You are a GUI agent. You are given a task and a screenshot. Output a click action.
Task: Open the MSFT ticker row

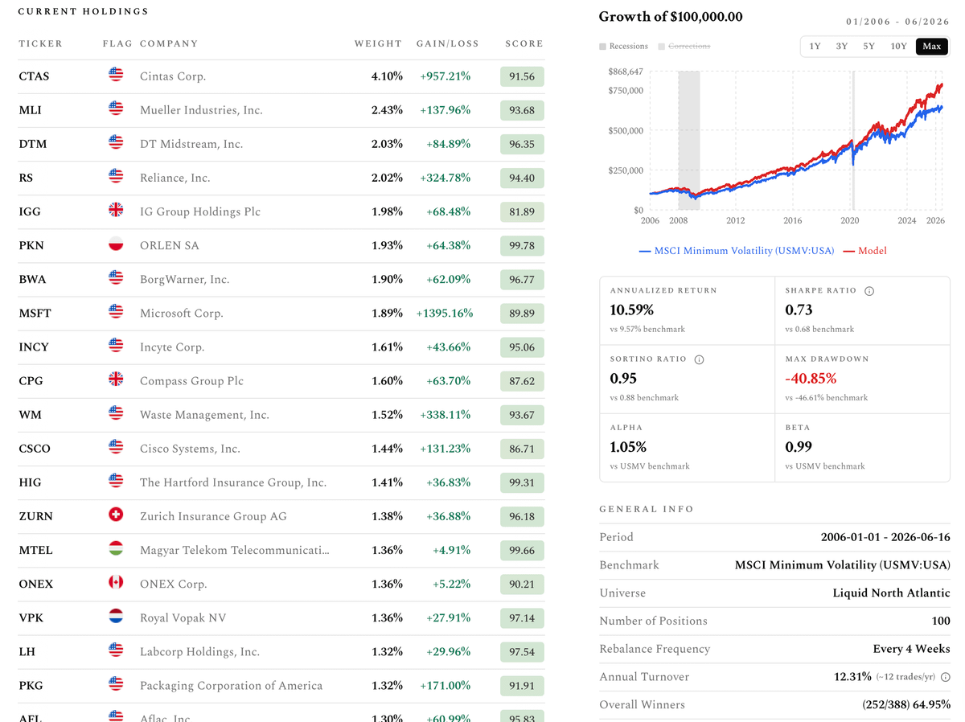pos(281,314)
